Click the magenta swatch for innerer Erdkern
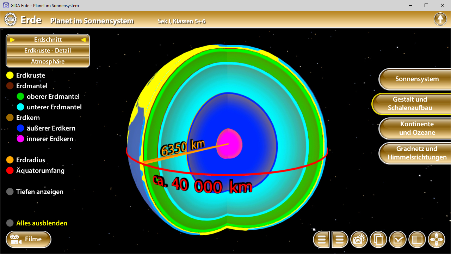Image resolution: width=451 pixels, height=254 pixels. coord(21,139)
